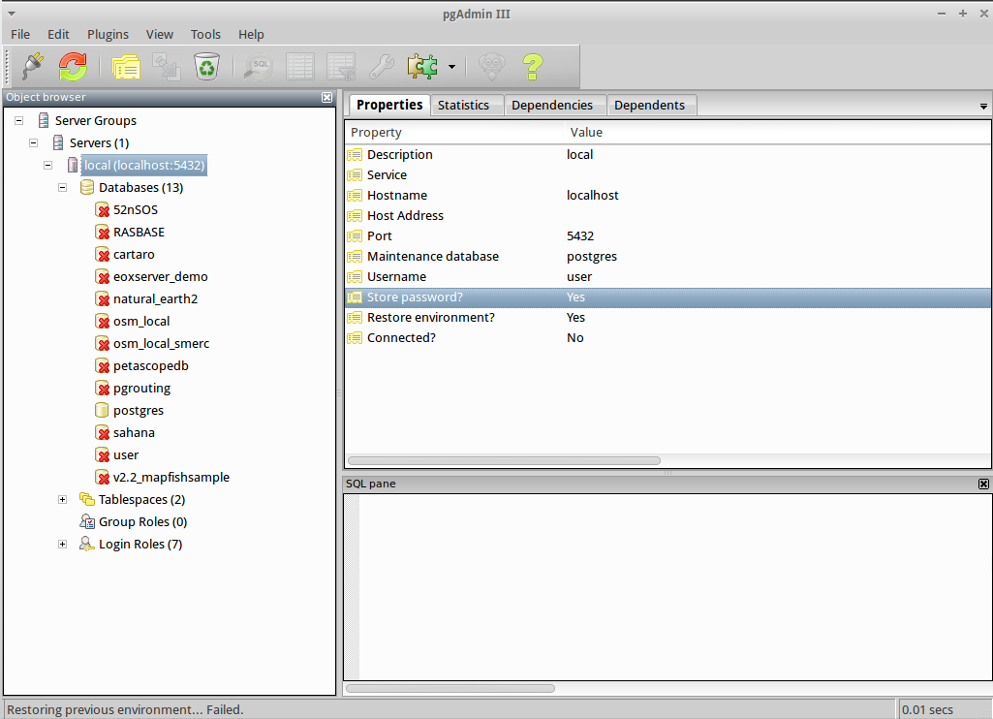
Task: Select the sahana database
Action: (x=134, y=433)
